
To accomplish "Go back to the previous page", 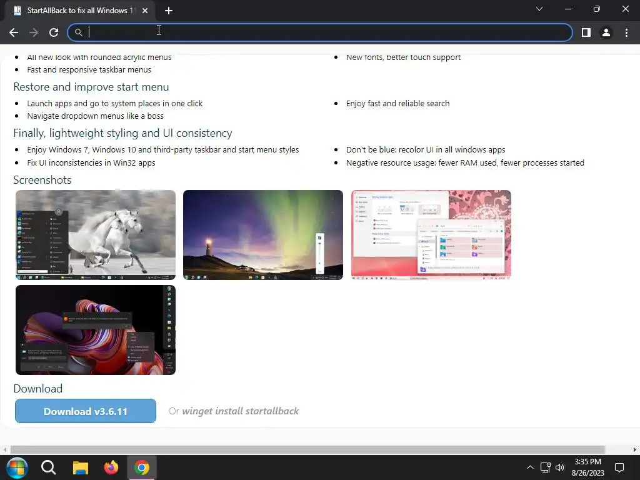I will tap(14, 32).
